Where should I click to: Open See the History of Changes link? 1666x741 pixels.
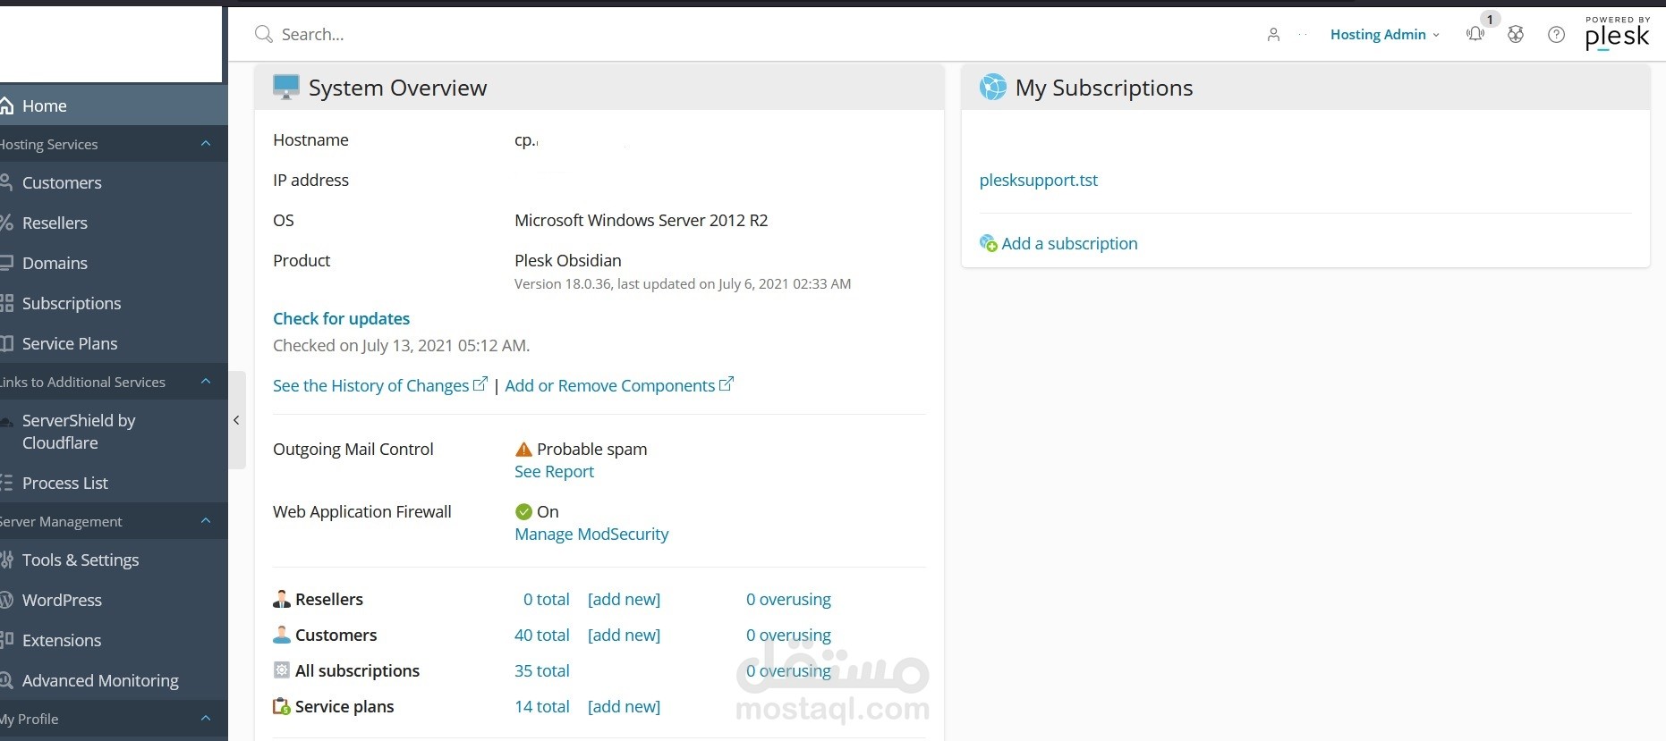pos(370,385)
